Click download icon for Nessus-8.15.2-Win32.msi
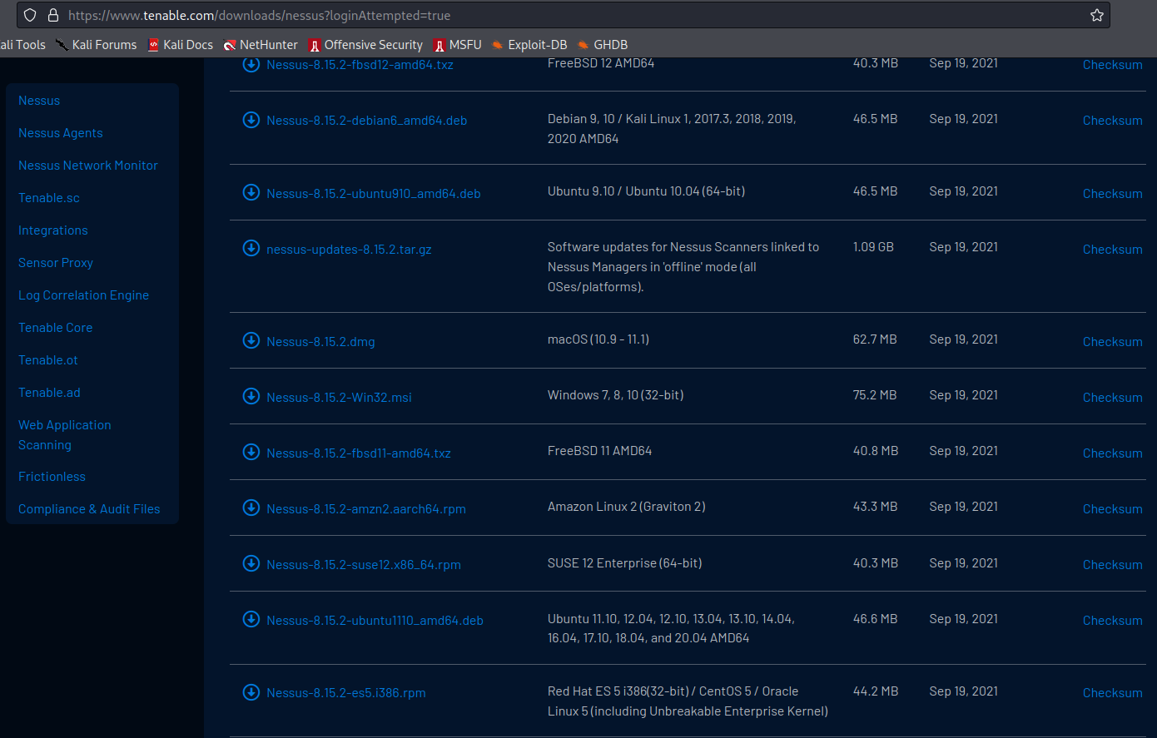Screen dimensions: 1157x738 (x=251, y=396)
